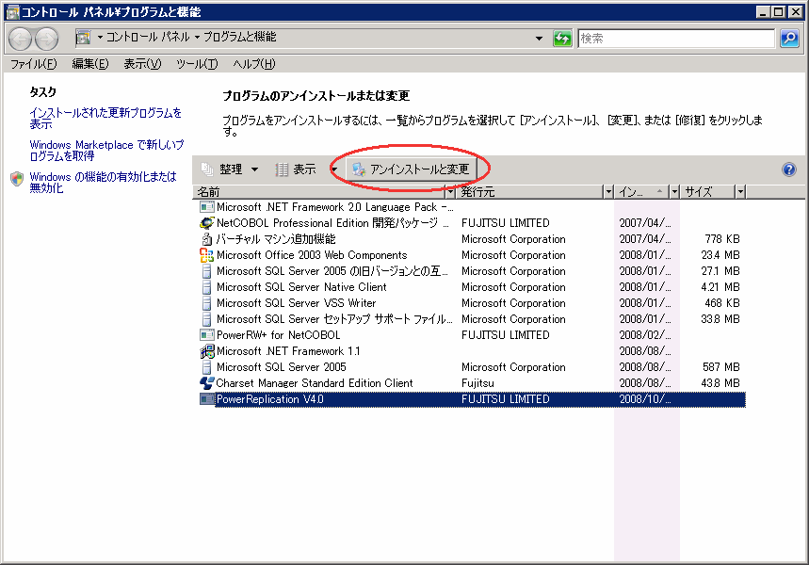Open the 表示 dropdown arrow

coord(334,169)
